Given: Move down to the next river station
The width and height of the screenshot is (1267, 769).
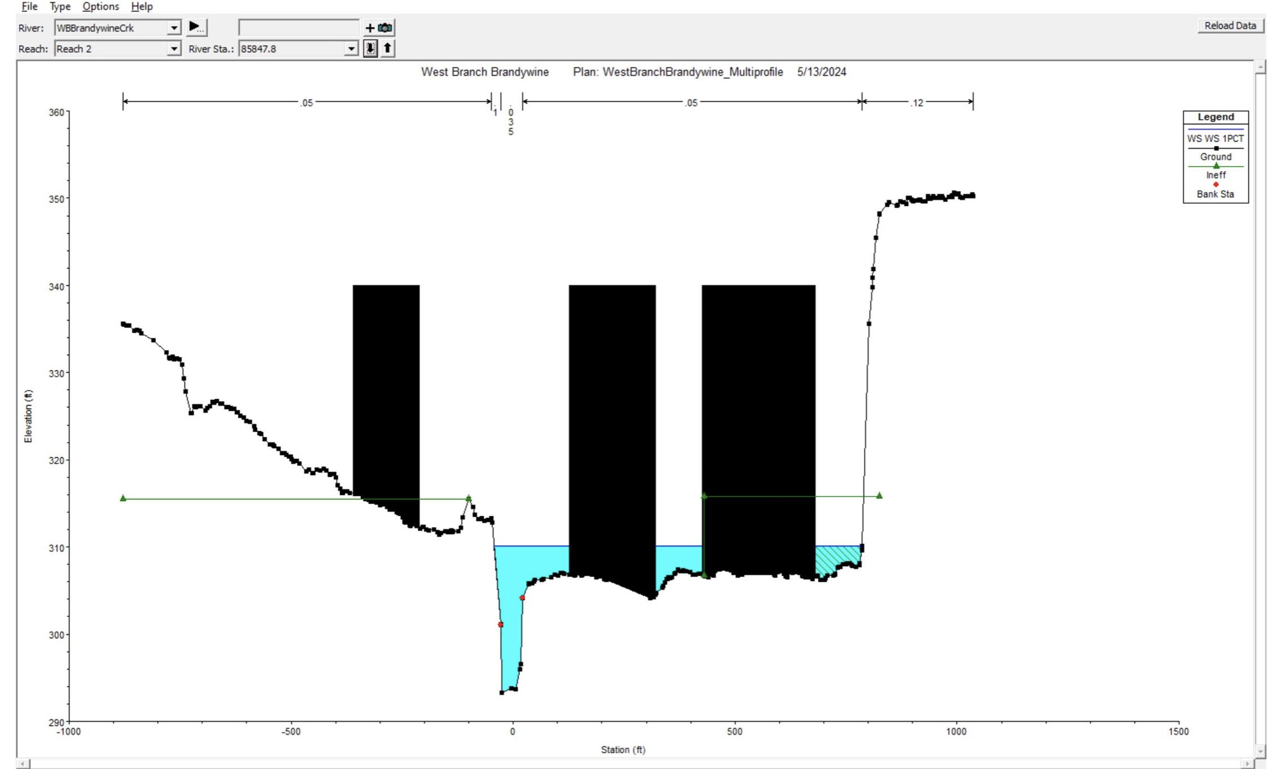Looking at the screenshot, I should [x=370, y=48].
